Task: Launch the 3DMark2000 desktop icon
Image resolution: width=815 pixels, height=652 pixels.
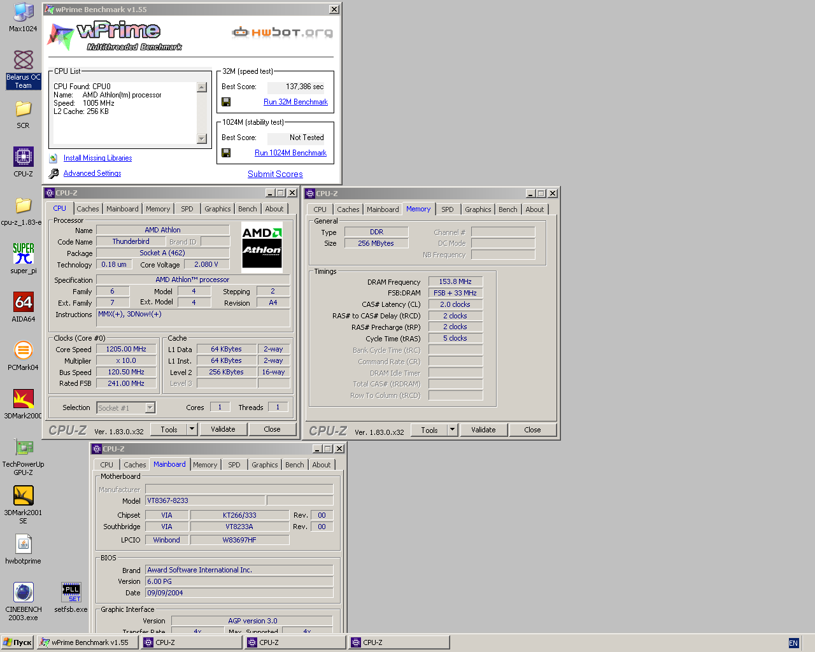Action: coord(23,404)
